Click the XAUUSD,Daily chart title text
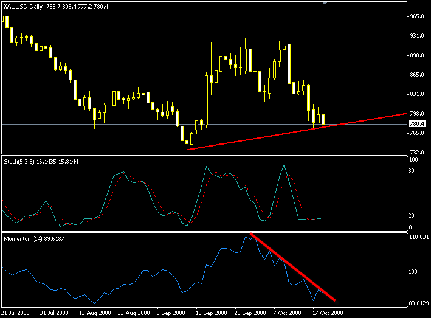 [23, 7]
